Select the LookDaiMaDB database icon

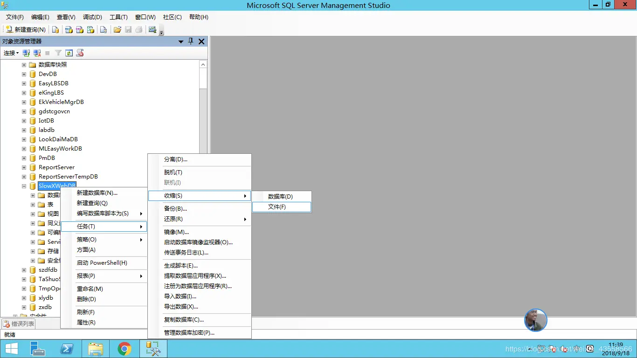(33, 139)
